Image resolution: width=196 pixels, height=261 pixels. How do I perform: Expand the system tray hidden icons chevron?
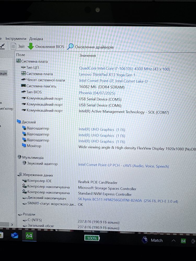tap(174, 241)
